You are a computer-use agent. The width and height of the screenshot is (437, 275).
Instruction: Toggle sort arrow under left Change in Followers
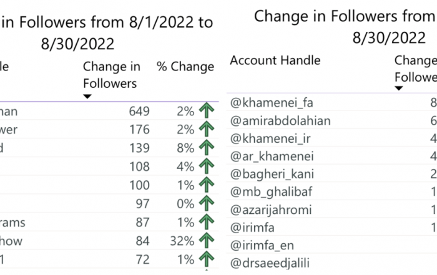tap(87, 97)
